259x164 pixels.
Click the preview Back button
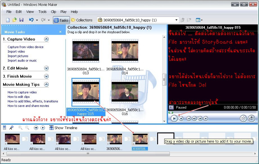tap(189, 119)
